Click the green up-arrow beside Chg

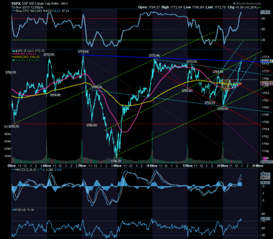coord(259,7)
